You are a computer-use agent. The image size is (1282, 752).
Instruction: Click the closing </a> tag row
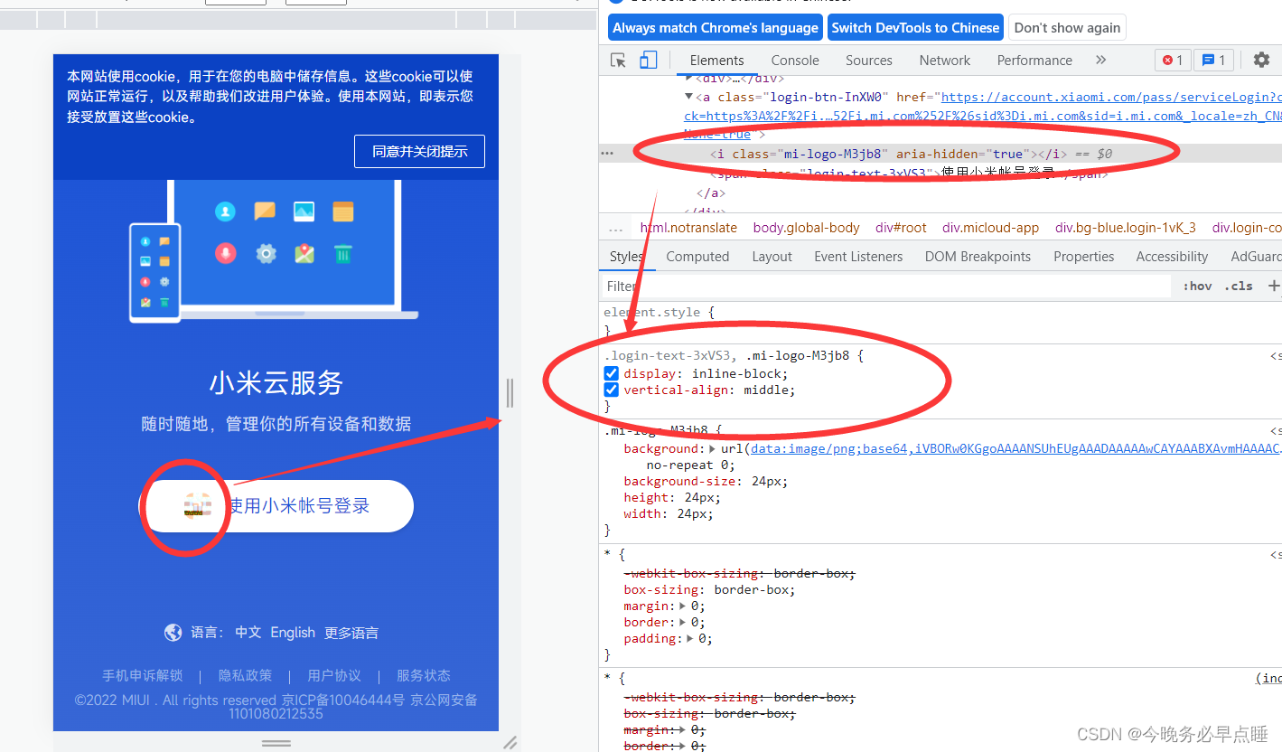tap(710, 193)
